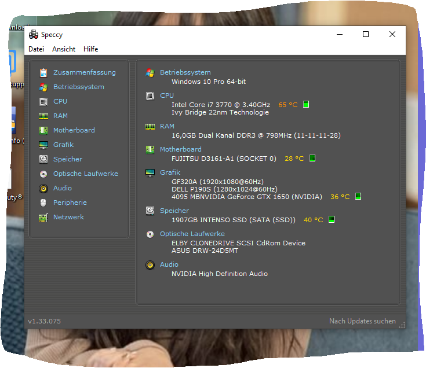Click the window resize grip at bottom corner
Viewport: 426px width, 368px height.
[402, 325]
